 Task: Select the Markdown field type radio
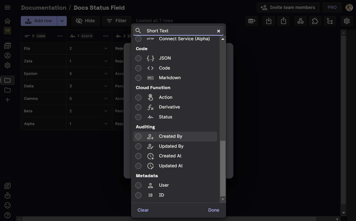click(x=138, y=78)
